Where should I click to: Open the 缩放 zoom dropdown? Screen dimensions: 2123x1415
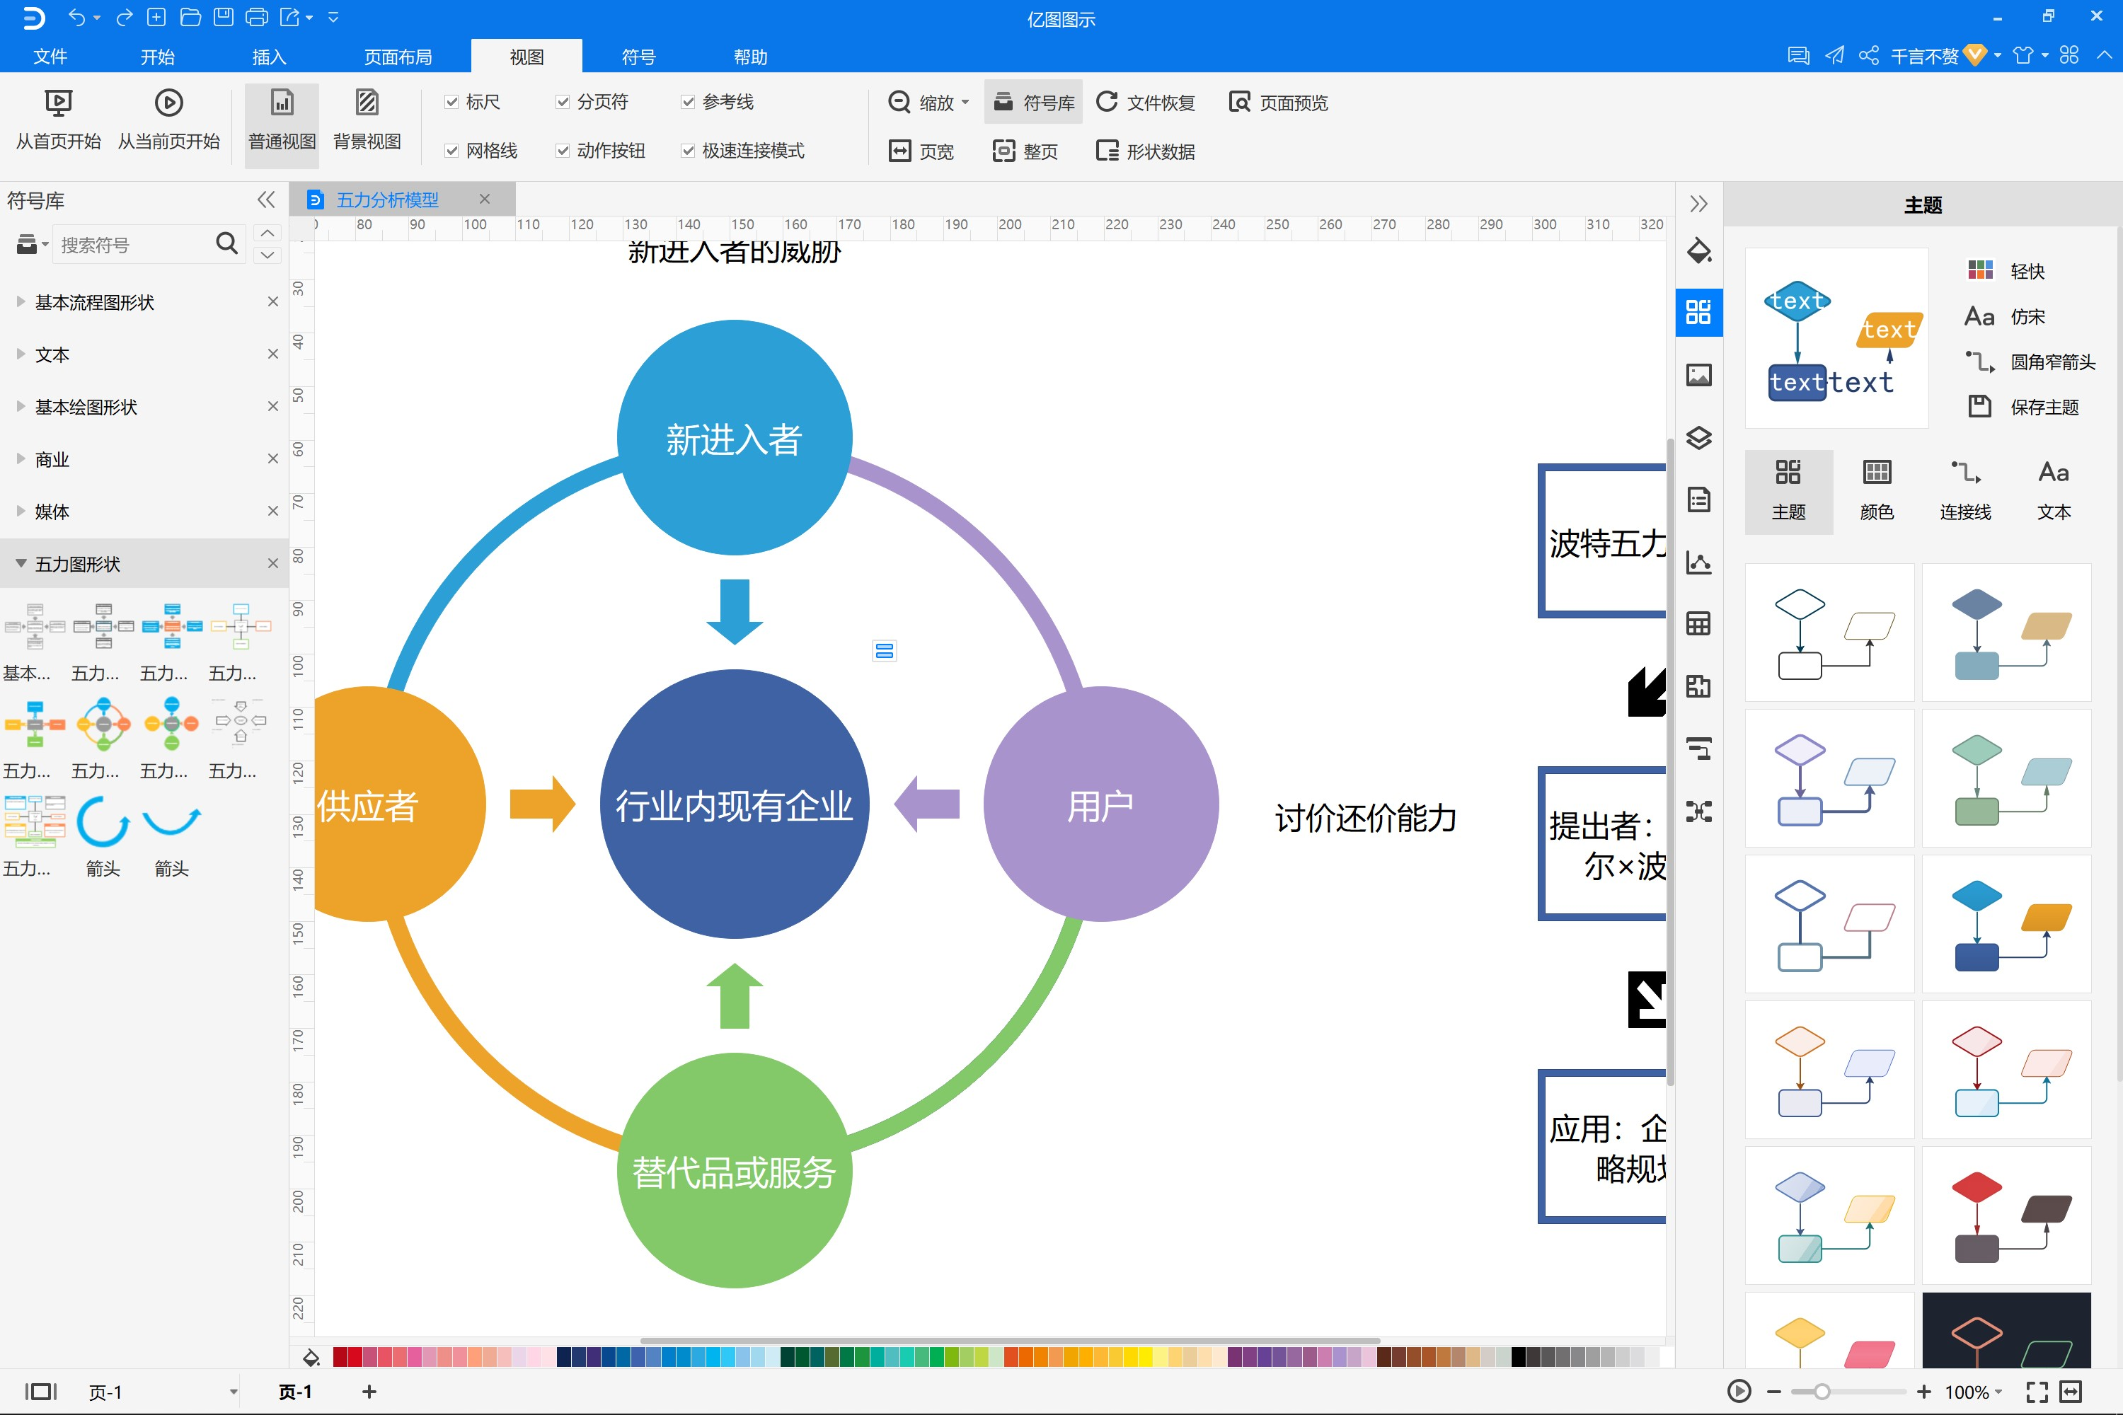(x=930, y=103)
